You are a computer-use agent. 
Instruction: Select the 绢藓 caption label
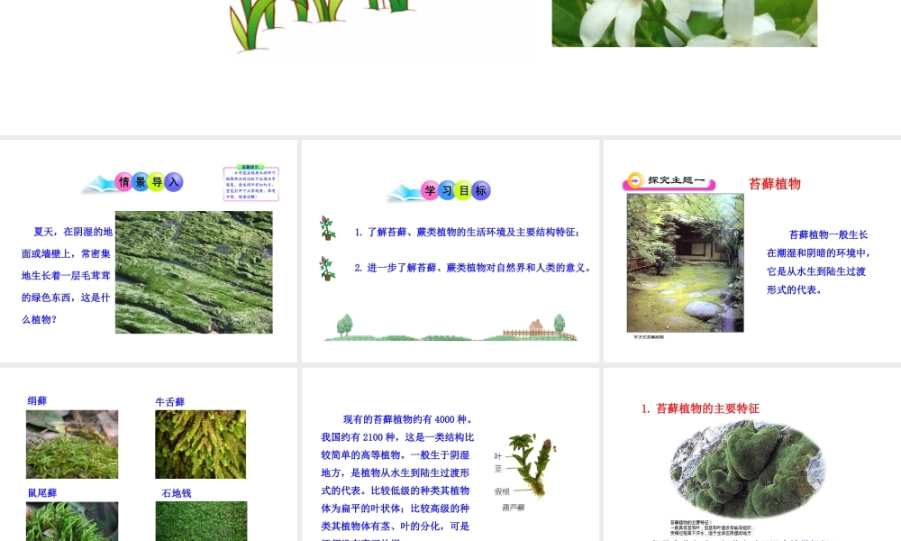(x=37, y=400)
